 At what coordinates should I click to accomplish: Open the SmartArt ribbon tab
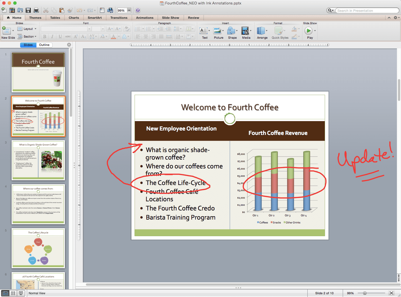click(95, 18)
